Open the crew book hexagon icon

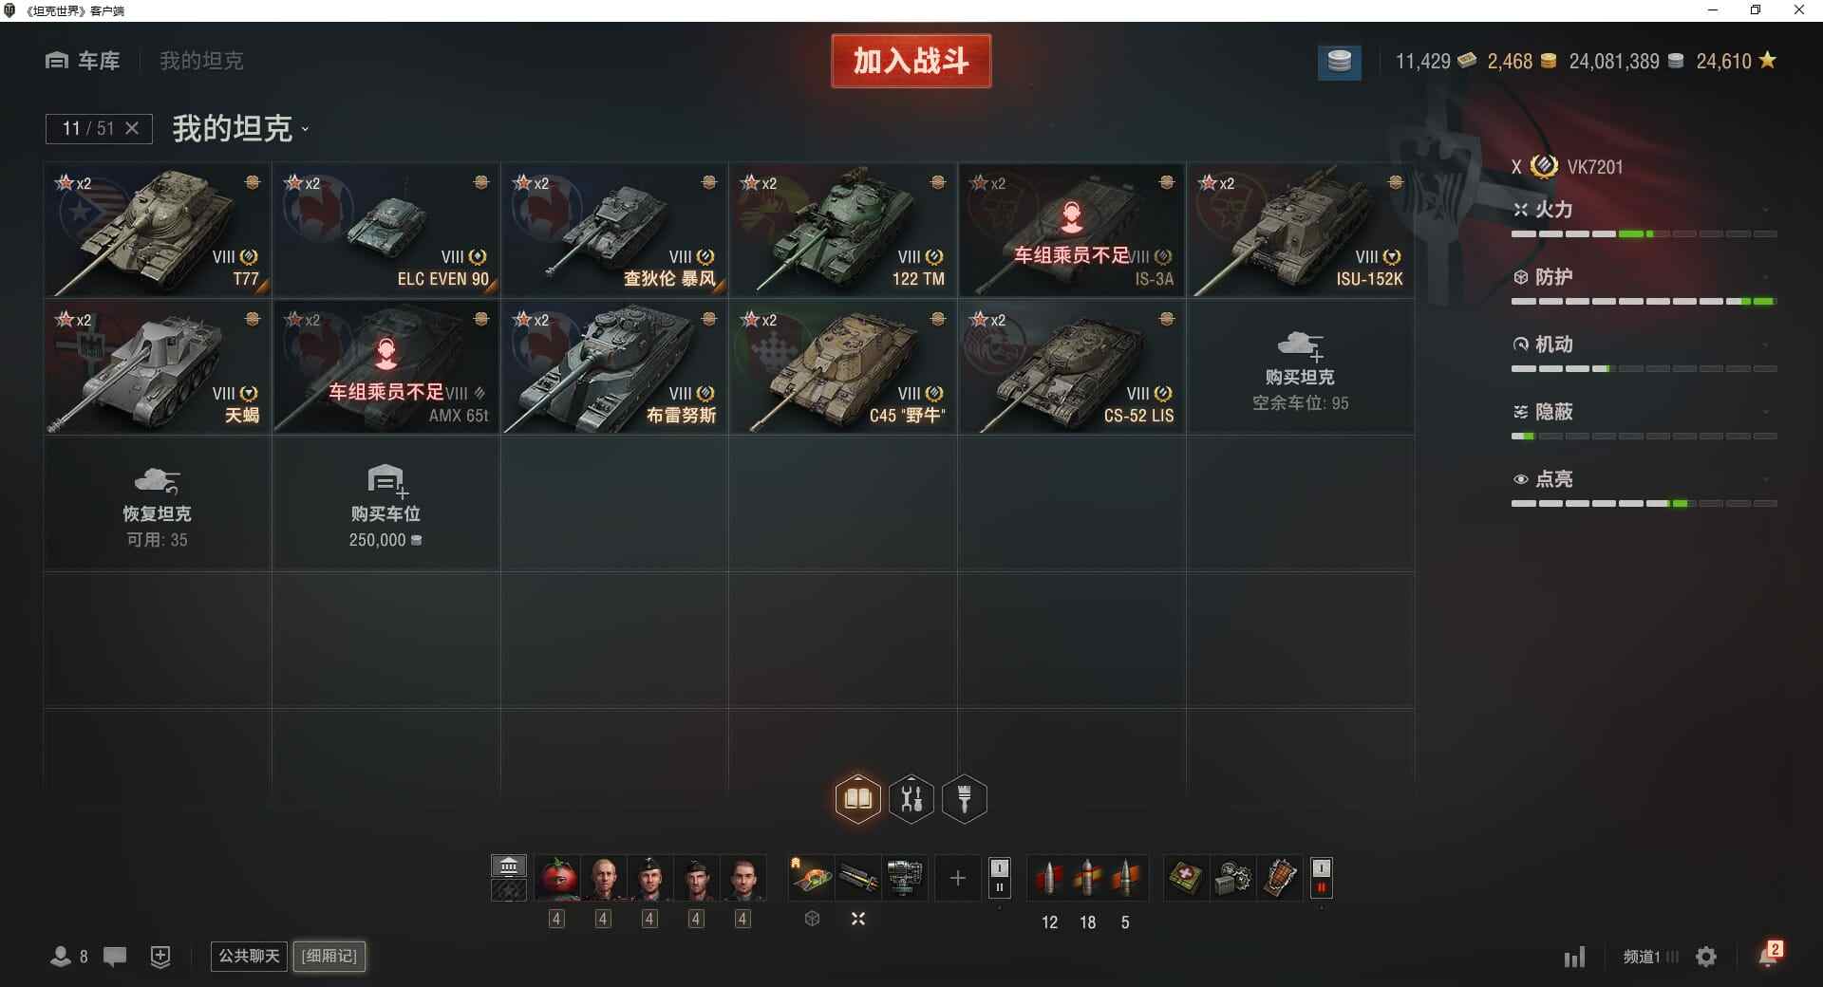point(857,799)
